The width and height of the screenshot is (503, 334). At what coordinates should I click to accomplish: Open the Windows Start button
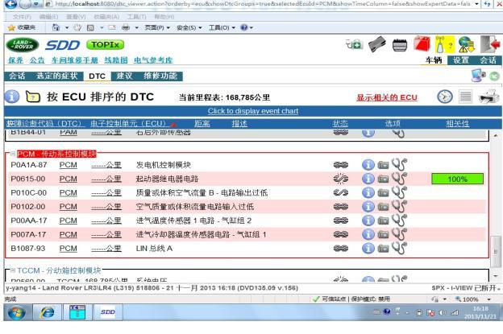click(17, 312)
